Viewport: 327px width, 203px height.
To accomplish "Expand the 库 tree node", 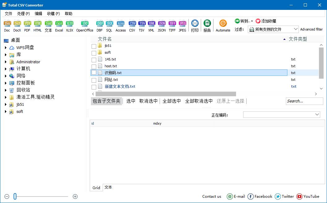I will coord(6,55).
